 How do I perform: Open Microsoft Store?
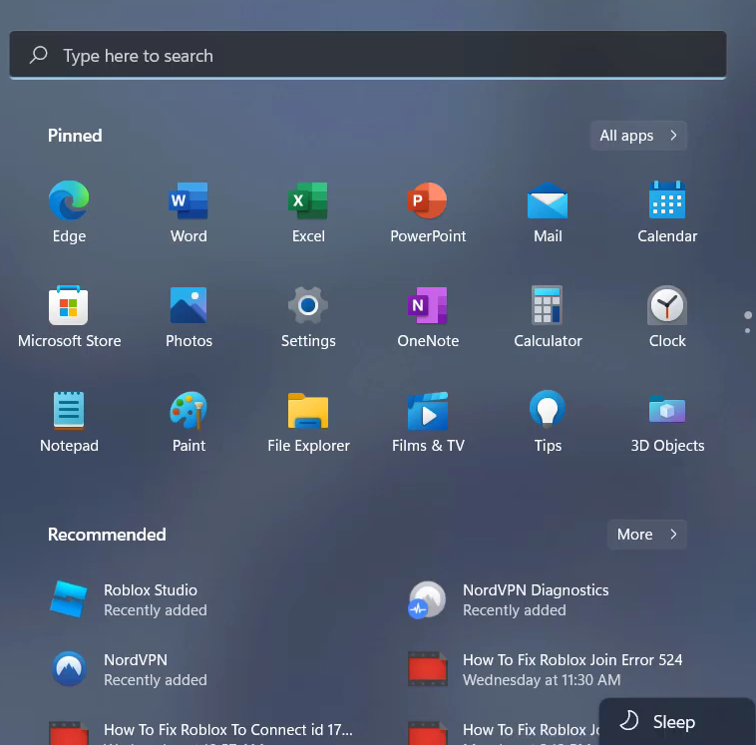[69, 316]
